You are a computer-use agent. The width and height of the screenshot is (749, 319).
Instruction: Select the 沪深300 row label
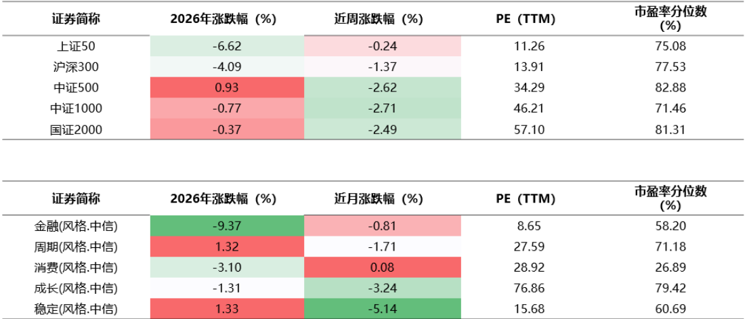[x=76, y=67]
